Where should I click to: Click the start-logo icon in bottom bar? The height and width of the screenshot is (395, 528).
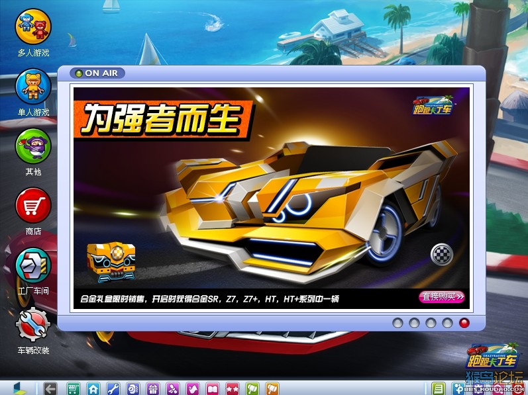[x=19, y=388]
